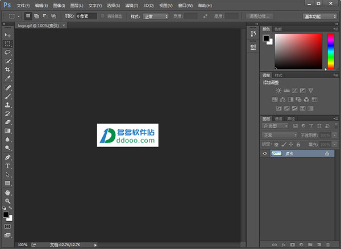Toggle the anti-alias checkbox
The image size is (341, 249).
(x=102, y=16)
